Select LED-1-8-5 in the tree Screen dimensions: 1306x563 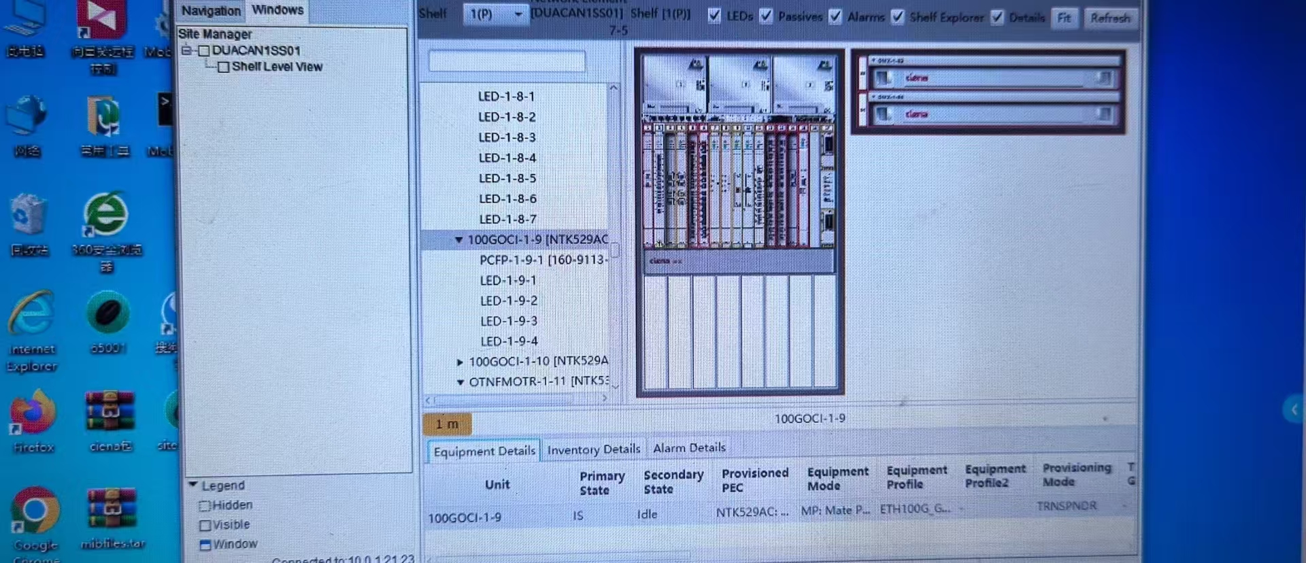(x=507, y=178)
